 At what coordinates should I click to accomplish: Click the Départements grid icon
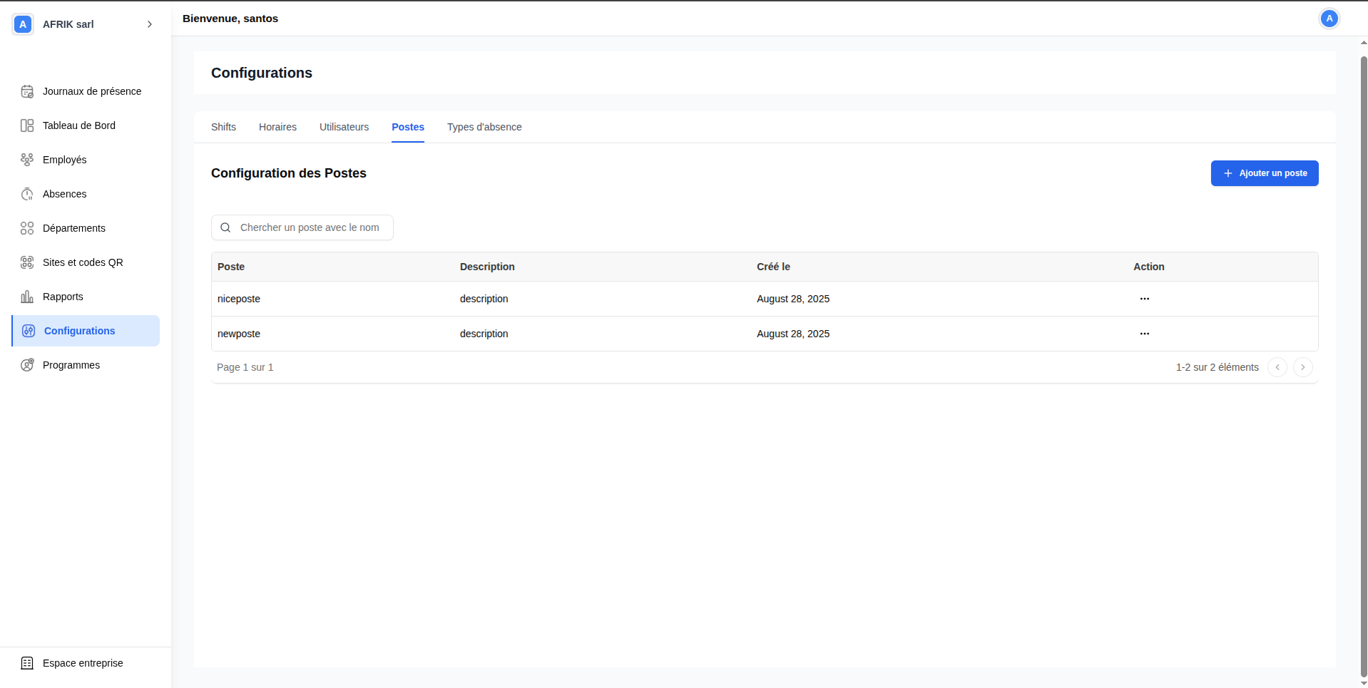tap(27, 228)
